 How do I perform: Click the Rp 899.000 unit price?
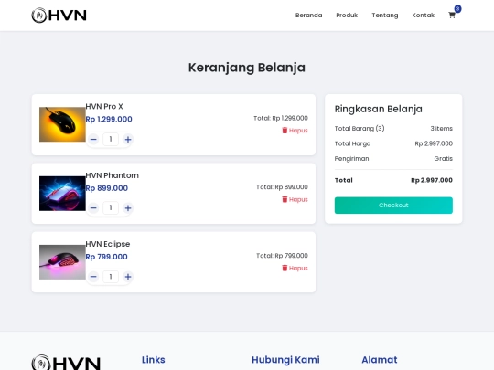coord(107,188)
